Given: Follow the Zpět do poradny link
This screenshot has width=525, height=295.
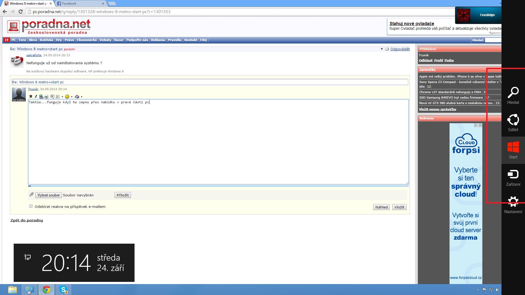Looking at the screenshot, I should pos(27,220).
